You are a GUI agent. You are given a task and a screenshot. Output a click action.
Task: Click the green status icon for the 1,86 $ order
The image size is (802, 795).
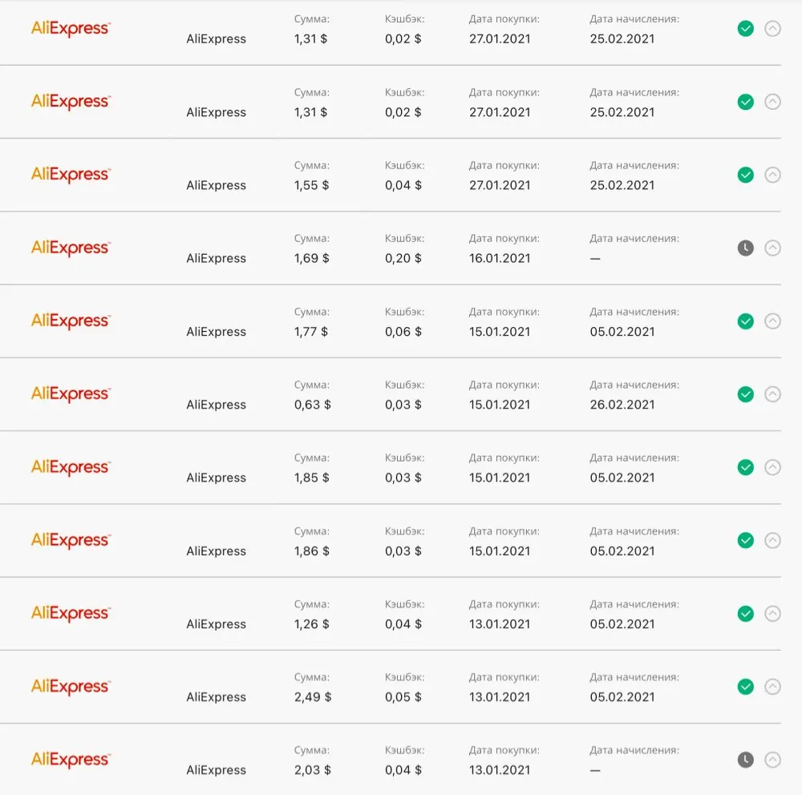tap(746, 540)
